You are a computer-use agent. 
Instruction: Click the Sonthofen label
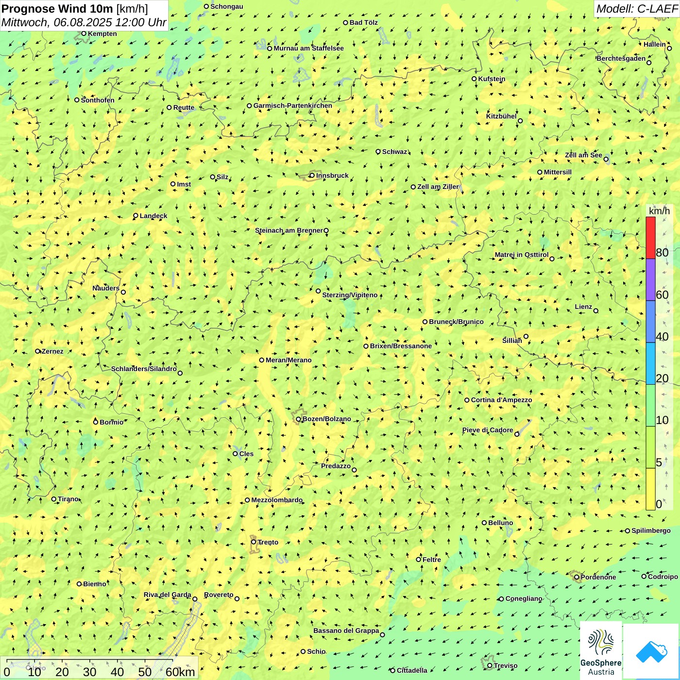coord(98,100)
